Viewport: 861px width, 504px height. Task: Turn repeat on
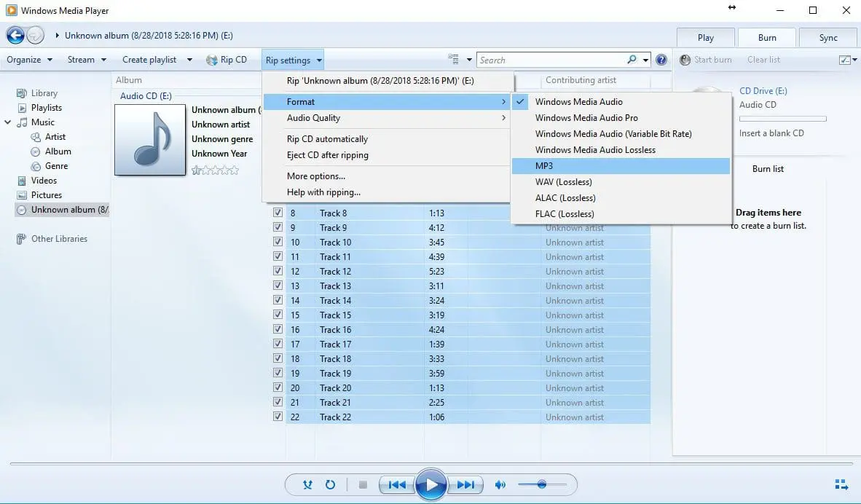[330, 484]
